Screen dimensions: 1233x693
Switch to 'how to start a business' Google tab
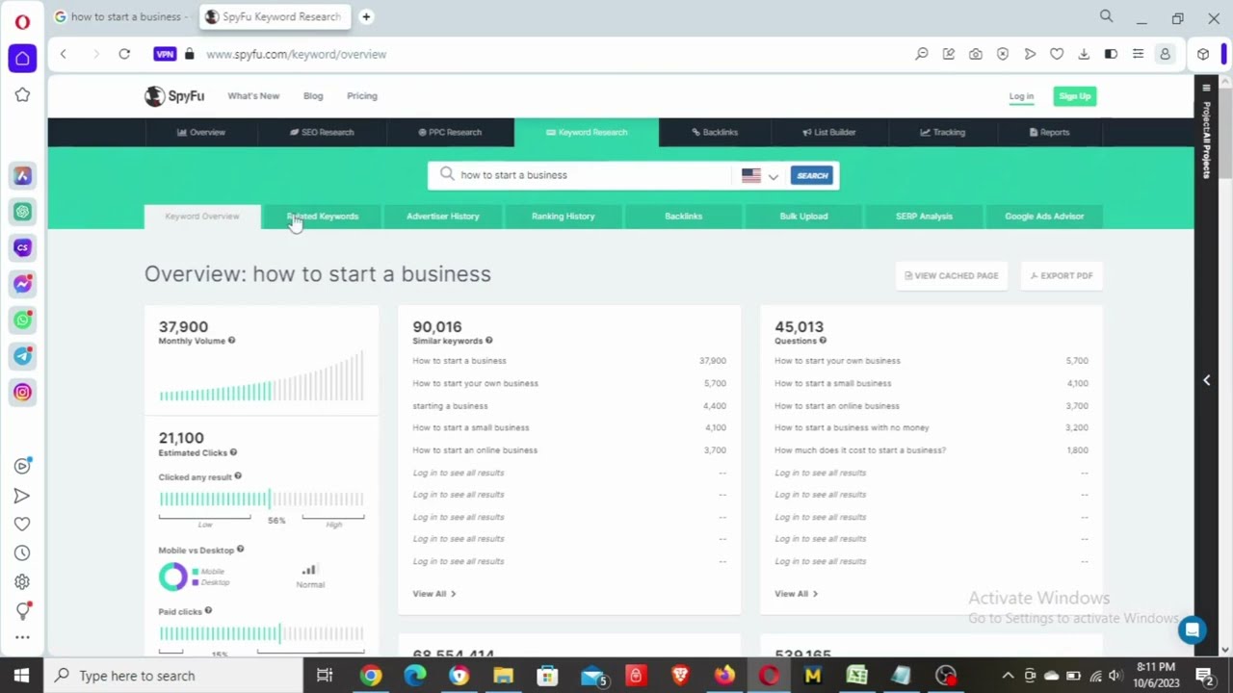pyautogui.click(x=120, y=16)
